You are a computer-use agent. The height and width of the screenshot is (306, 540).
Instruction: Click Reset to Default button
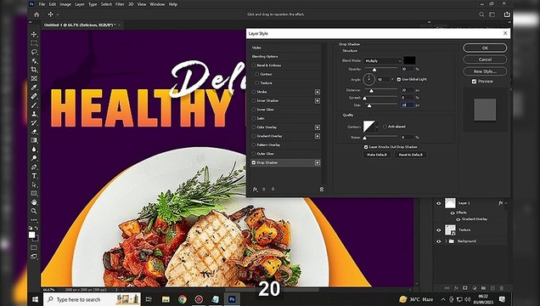click(410, 155)
